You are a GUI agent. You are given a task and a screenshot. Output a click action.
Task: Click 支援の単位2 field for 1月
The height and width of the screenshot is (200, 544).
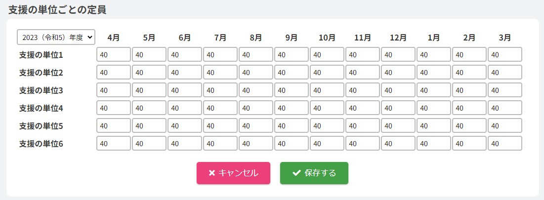pos(434,73)
